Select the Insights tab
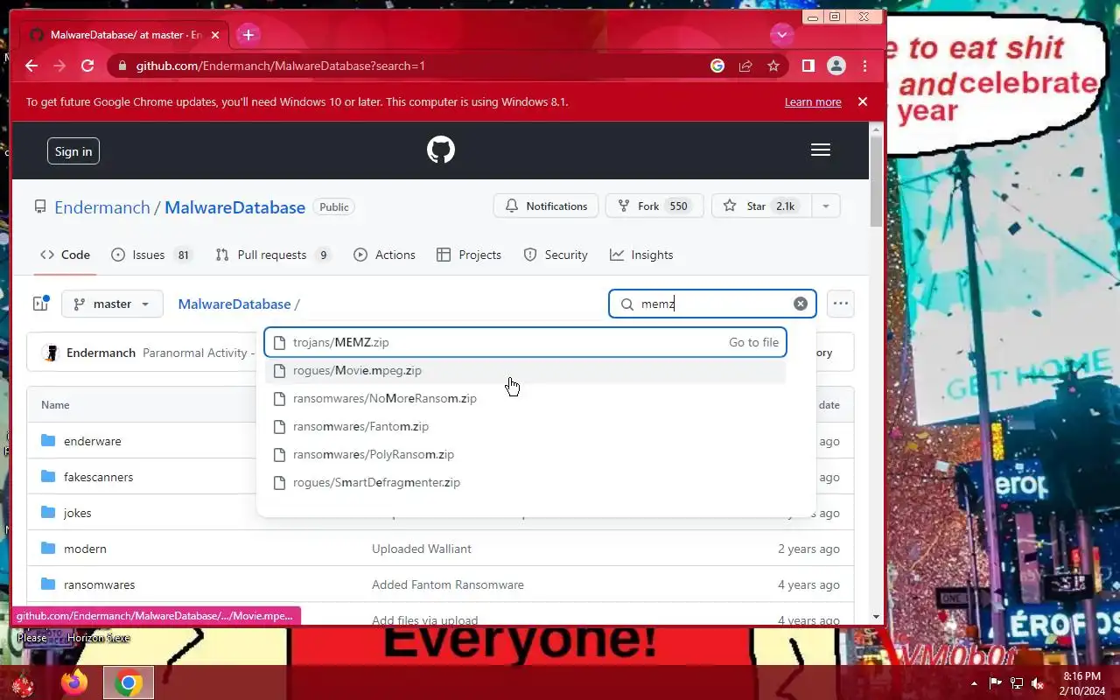Screen dimensions: 1120x700 [641, 255]
